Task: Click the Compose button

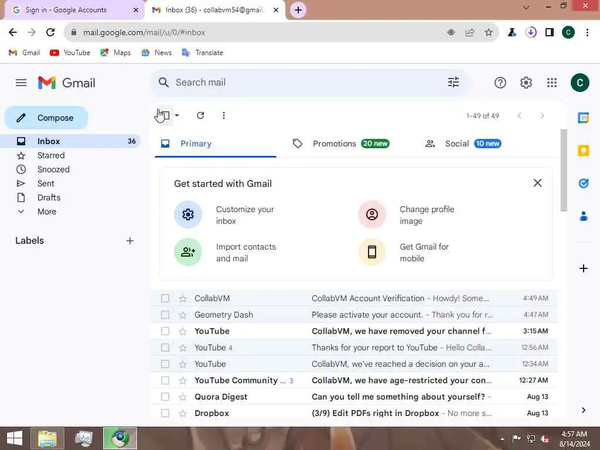Action: click(x=46, y=118)
